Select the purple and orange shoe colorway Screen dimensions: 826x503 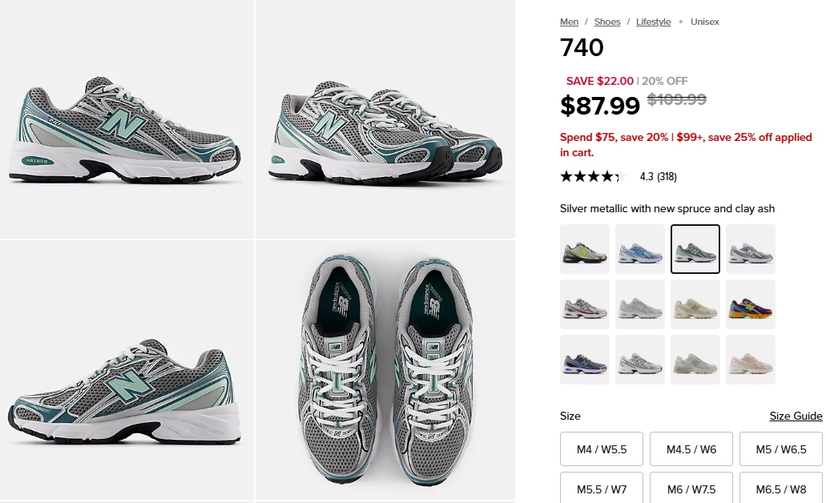tap(751, 304)
